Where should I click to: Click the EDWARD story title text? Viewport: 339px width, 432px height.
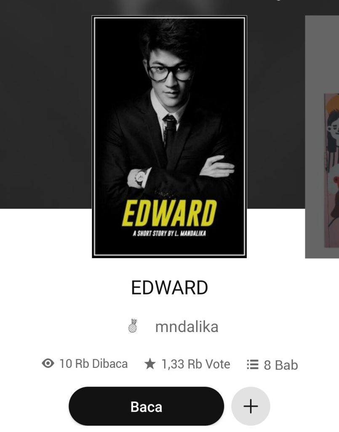coord(169,288)
